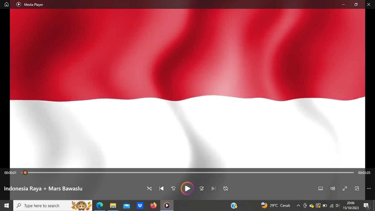Switch to mini player view
The height and width of the screenshot is (211, 375).
(x=357, y=188)
